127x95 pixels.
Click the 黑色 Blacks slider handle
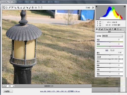[110, 76]
